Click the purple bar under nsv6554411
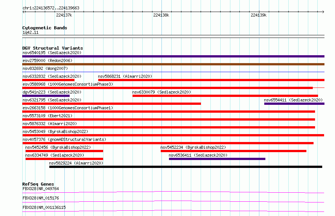The height and width of the screenshot is (216, 335). (294, 104)
